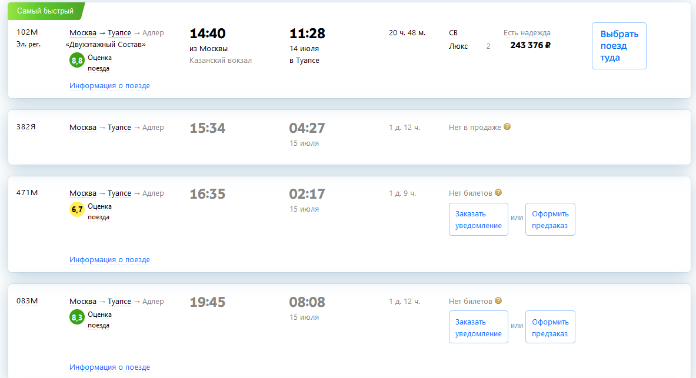Open "Информация о поезде" for train 102М
The image size is (696, 378).
(109, 86)
